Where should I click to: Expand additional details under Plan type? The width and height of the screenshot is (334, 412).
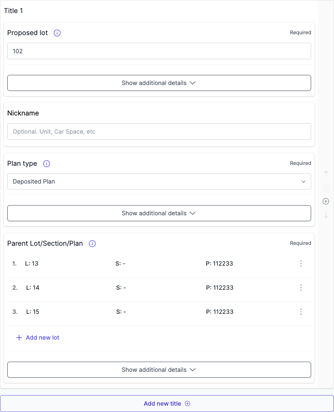click(159, 213)
